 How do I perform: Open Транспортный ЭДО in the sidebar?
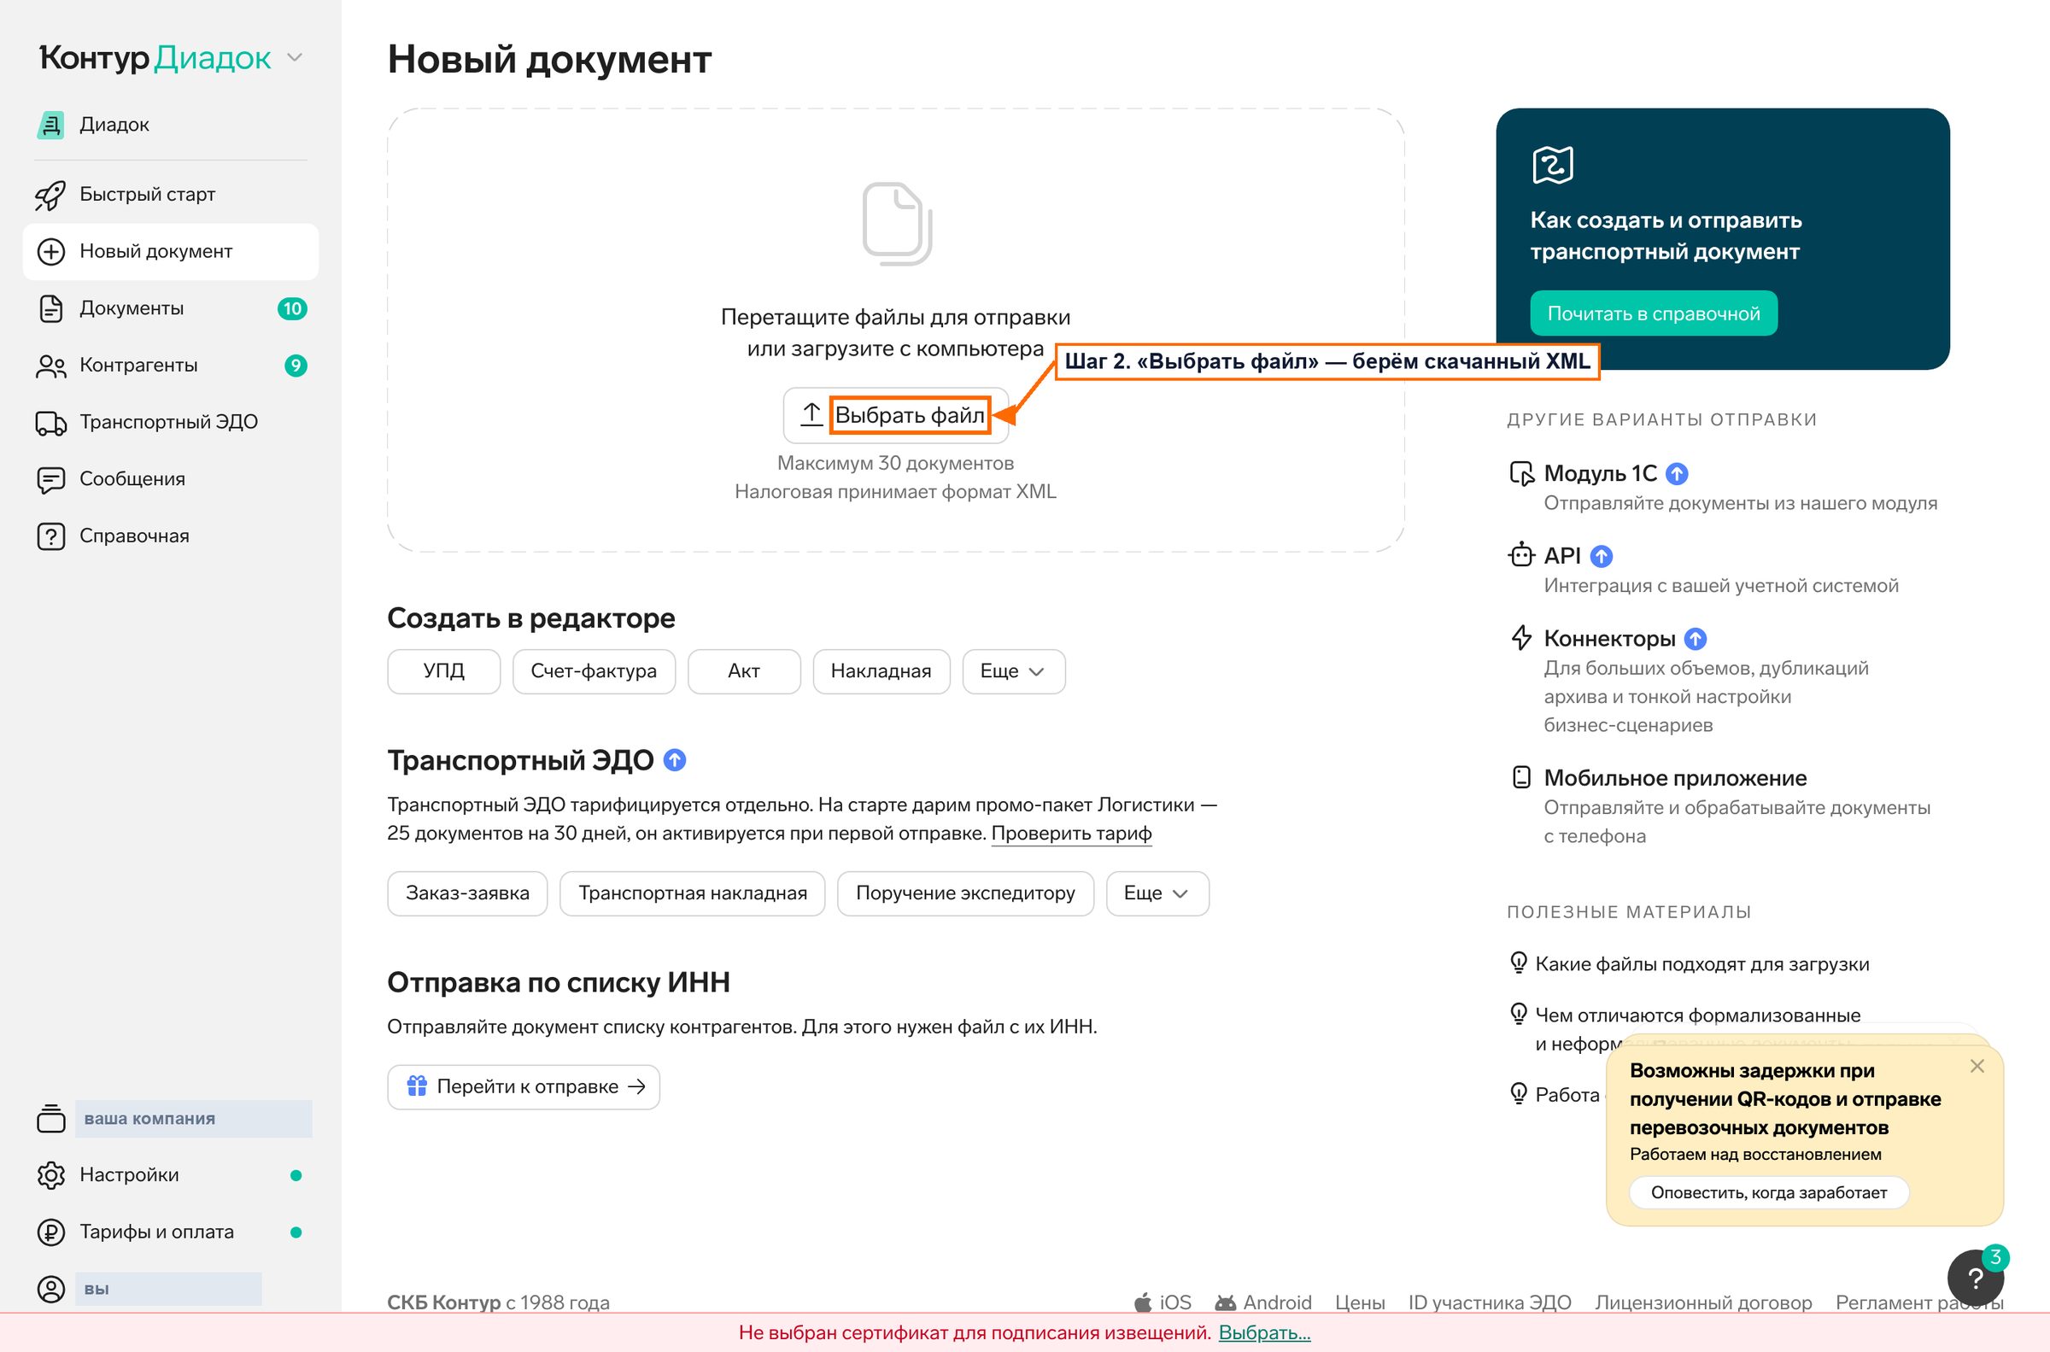coord(171,423)
